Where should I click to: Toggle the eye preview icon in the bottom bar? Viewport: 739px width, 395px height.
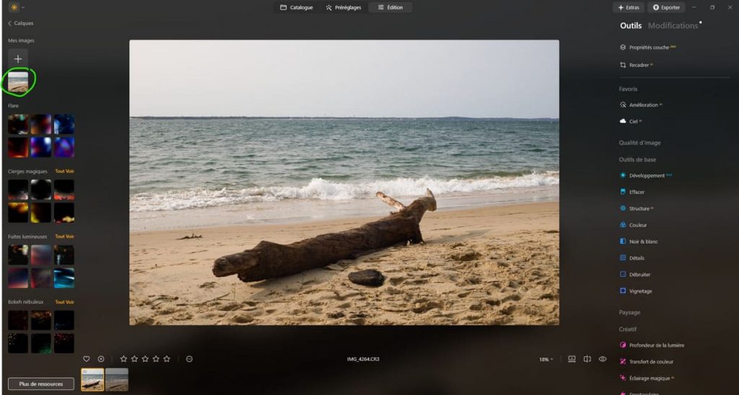603,359
